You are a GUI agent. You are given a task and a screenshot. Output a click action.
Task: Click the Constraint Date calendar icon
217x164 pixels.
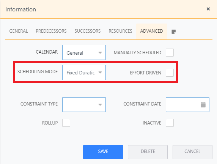pyautogui.click(x=203, y=104)
